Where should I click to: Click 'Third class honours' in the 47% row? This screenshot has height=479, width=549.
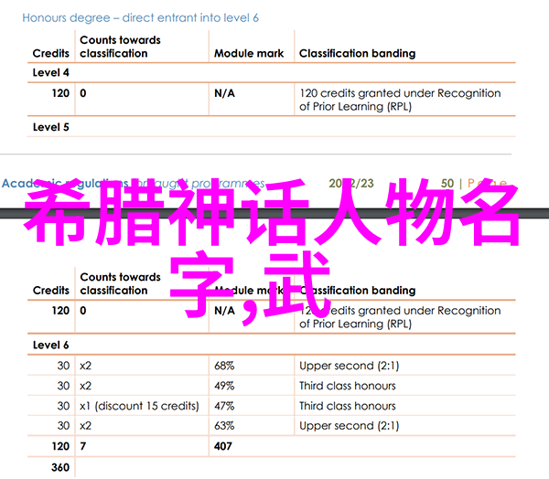coord(348,406)
